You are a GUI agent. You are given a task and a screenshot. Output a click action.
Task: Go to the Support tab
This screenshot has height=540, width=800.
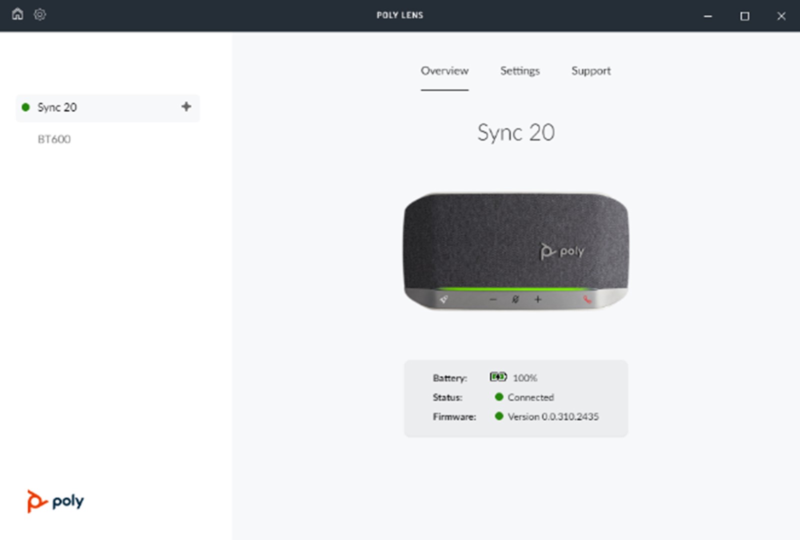[590, 71]
